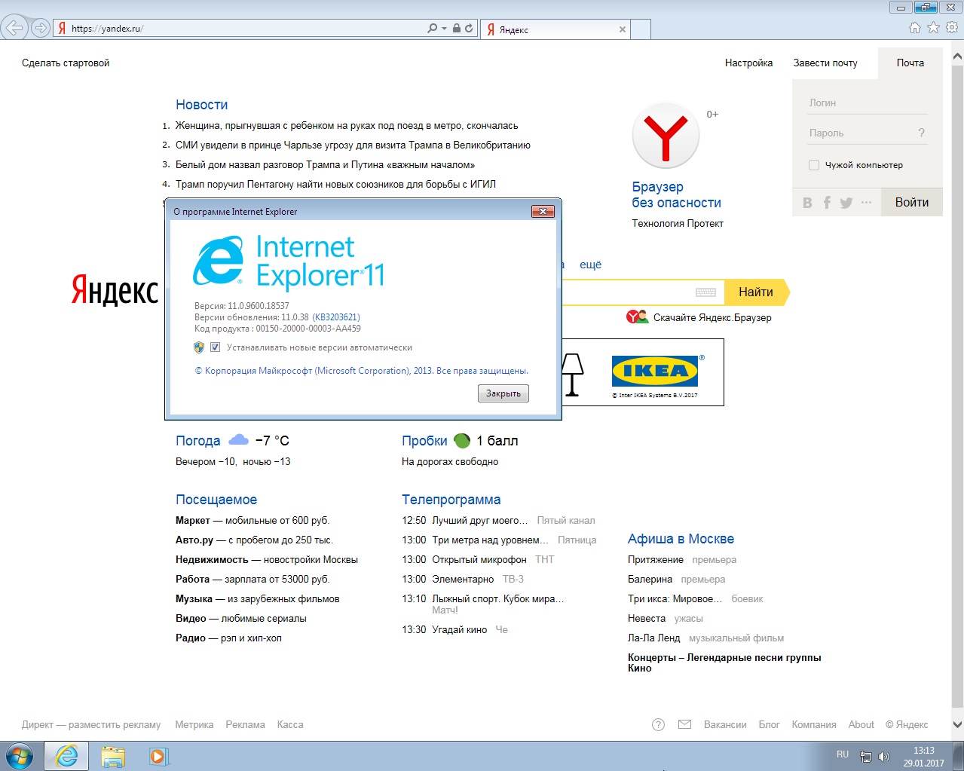Image resolution: width=964 pixels, height=771 pixels.
Task: Click page scrollbar down arrow
Action: point(957,725)
